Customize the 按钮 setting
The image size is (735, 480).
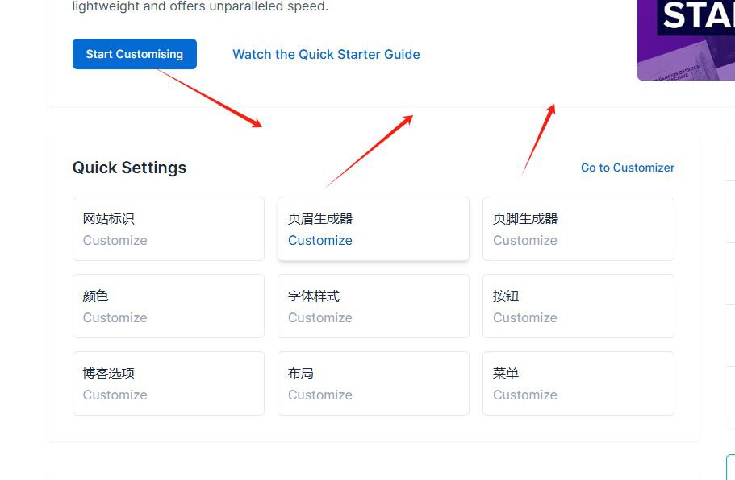coord(525,317)
